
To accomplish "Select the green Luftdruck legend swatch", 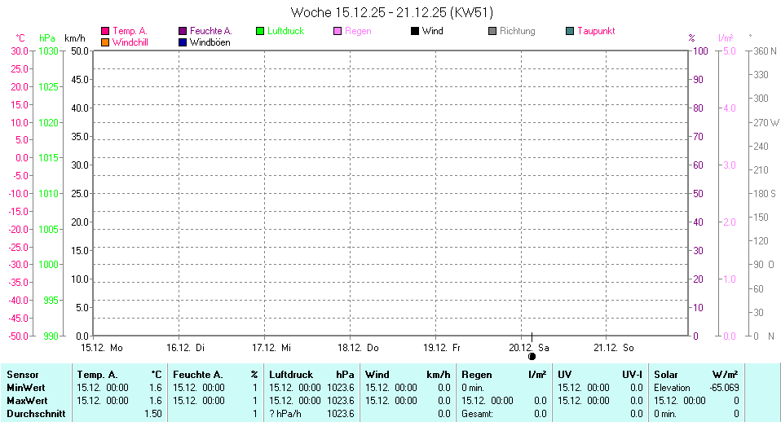I will (x=260, y=31).
